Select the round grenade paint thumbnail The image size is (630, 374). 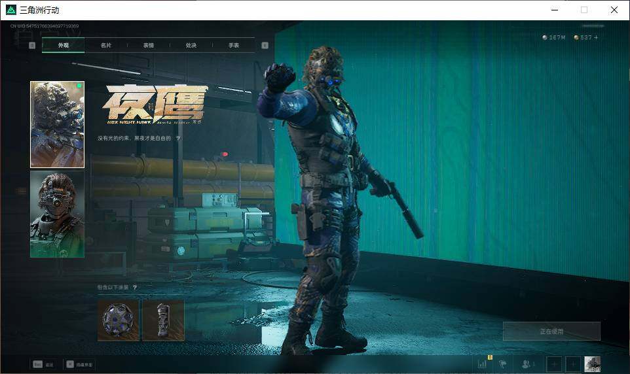118,320
